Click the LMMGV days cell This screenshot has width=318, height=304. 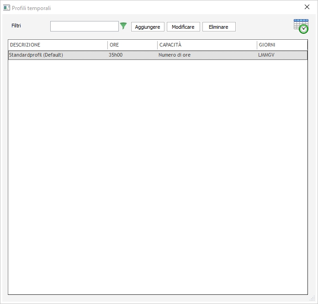(x=266, y=55)
